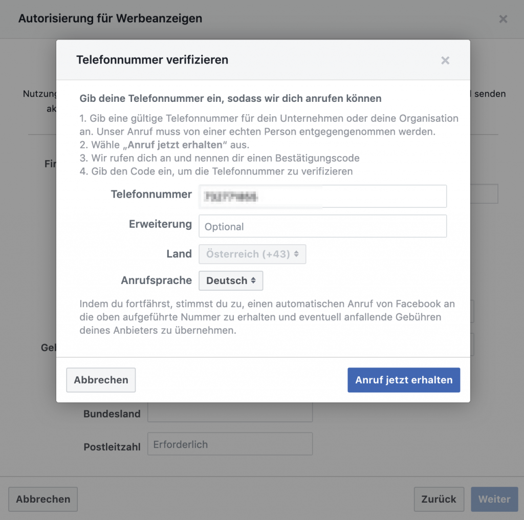
Task: Click the Anruf jetzt erhalten button
Action: click(x=404, y=380)
